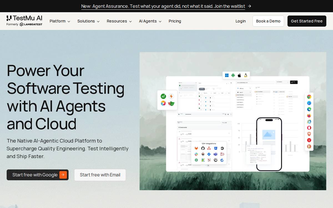Click Start free with Email button
The image size is (333, 208).
(100, 175)
